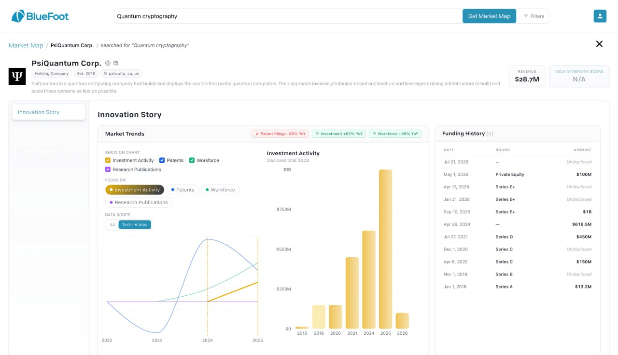Image resolution: width=618 pixels, height=355 pixels.
Task: Uncheck the Patents checkbox
Action: [162, 160]
